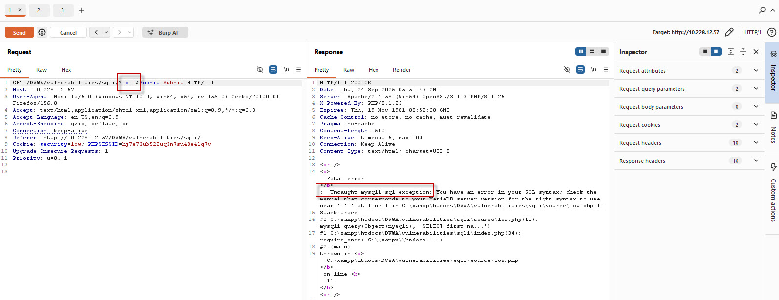Viewport: 779px width, 300px height.
Task: Open the help question mark icon
Action: pos(772,32)
